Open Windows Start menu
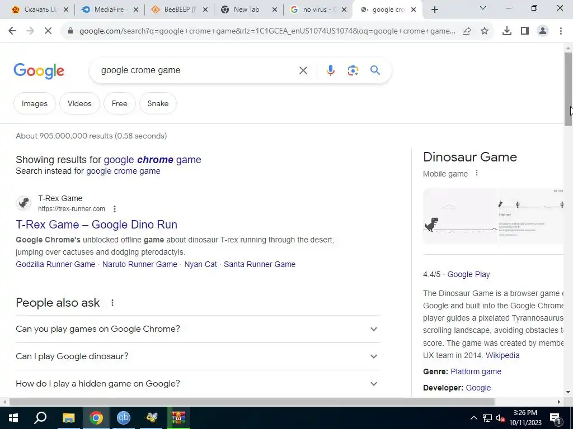 pos(13,418)
